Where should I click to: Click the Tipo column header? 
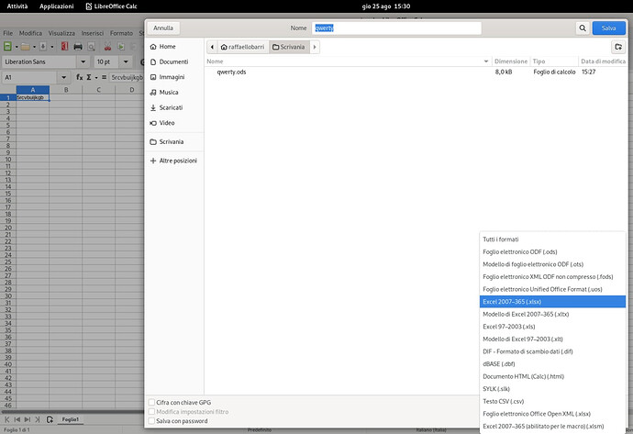click(554, 61)
